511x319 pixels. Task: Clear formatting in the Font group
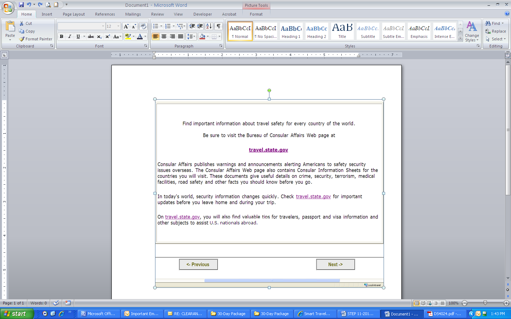click(143, 26)
